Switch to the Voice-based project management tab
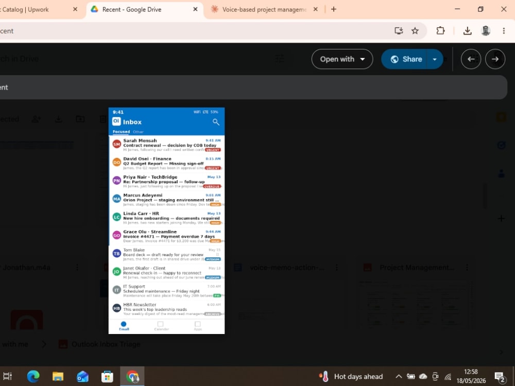Viewport: 515px width, 386px height. pyautogui.click(x=264, y=9)
